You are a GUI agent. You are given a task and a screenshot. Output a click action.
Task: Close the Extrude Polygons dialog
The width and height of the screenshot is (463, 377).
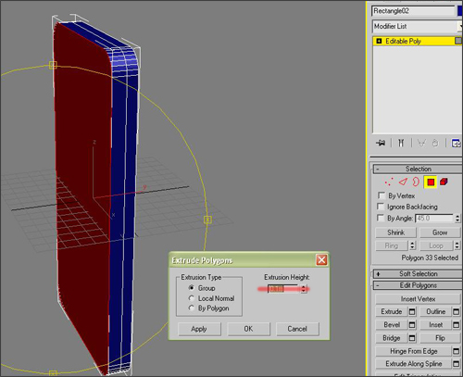coord(321,260)
